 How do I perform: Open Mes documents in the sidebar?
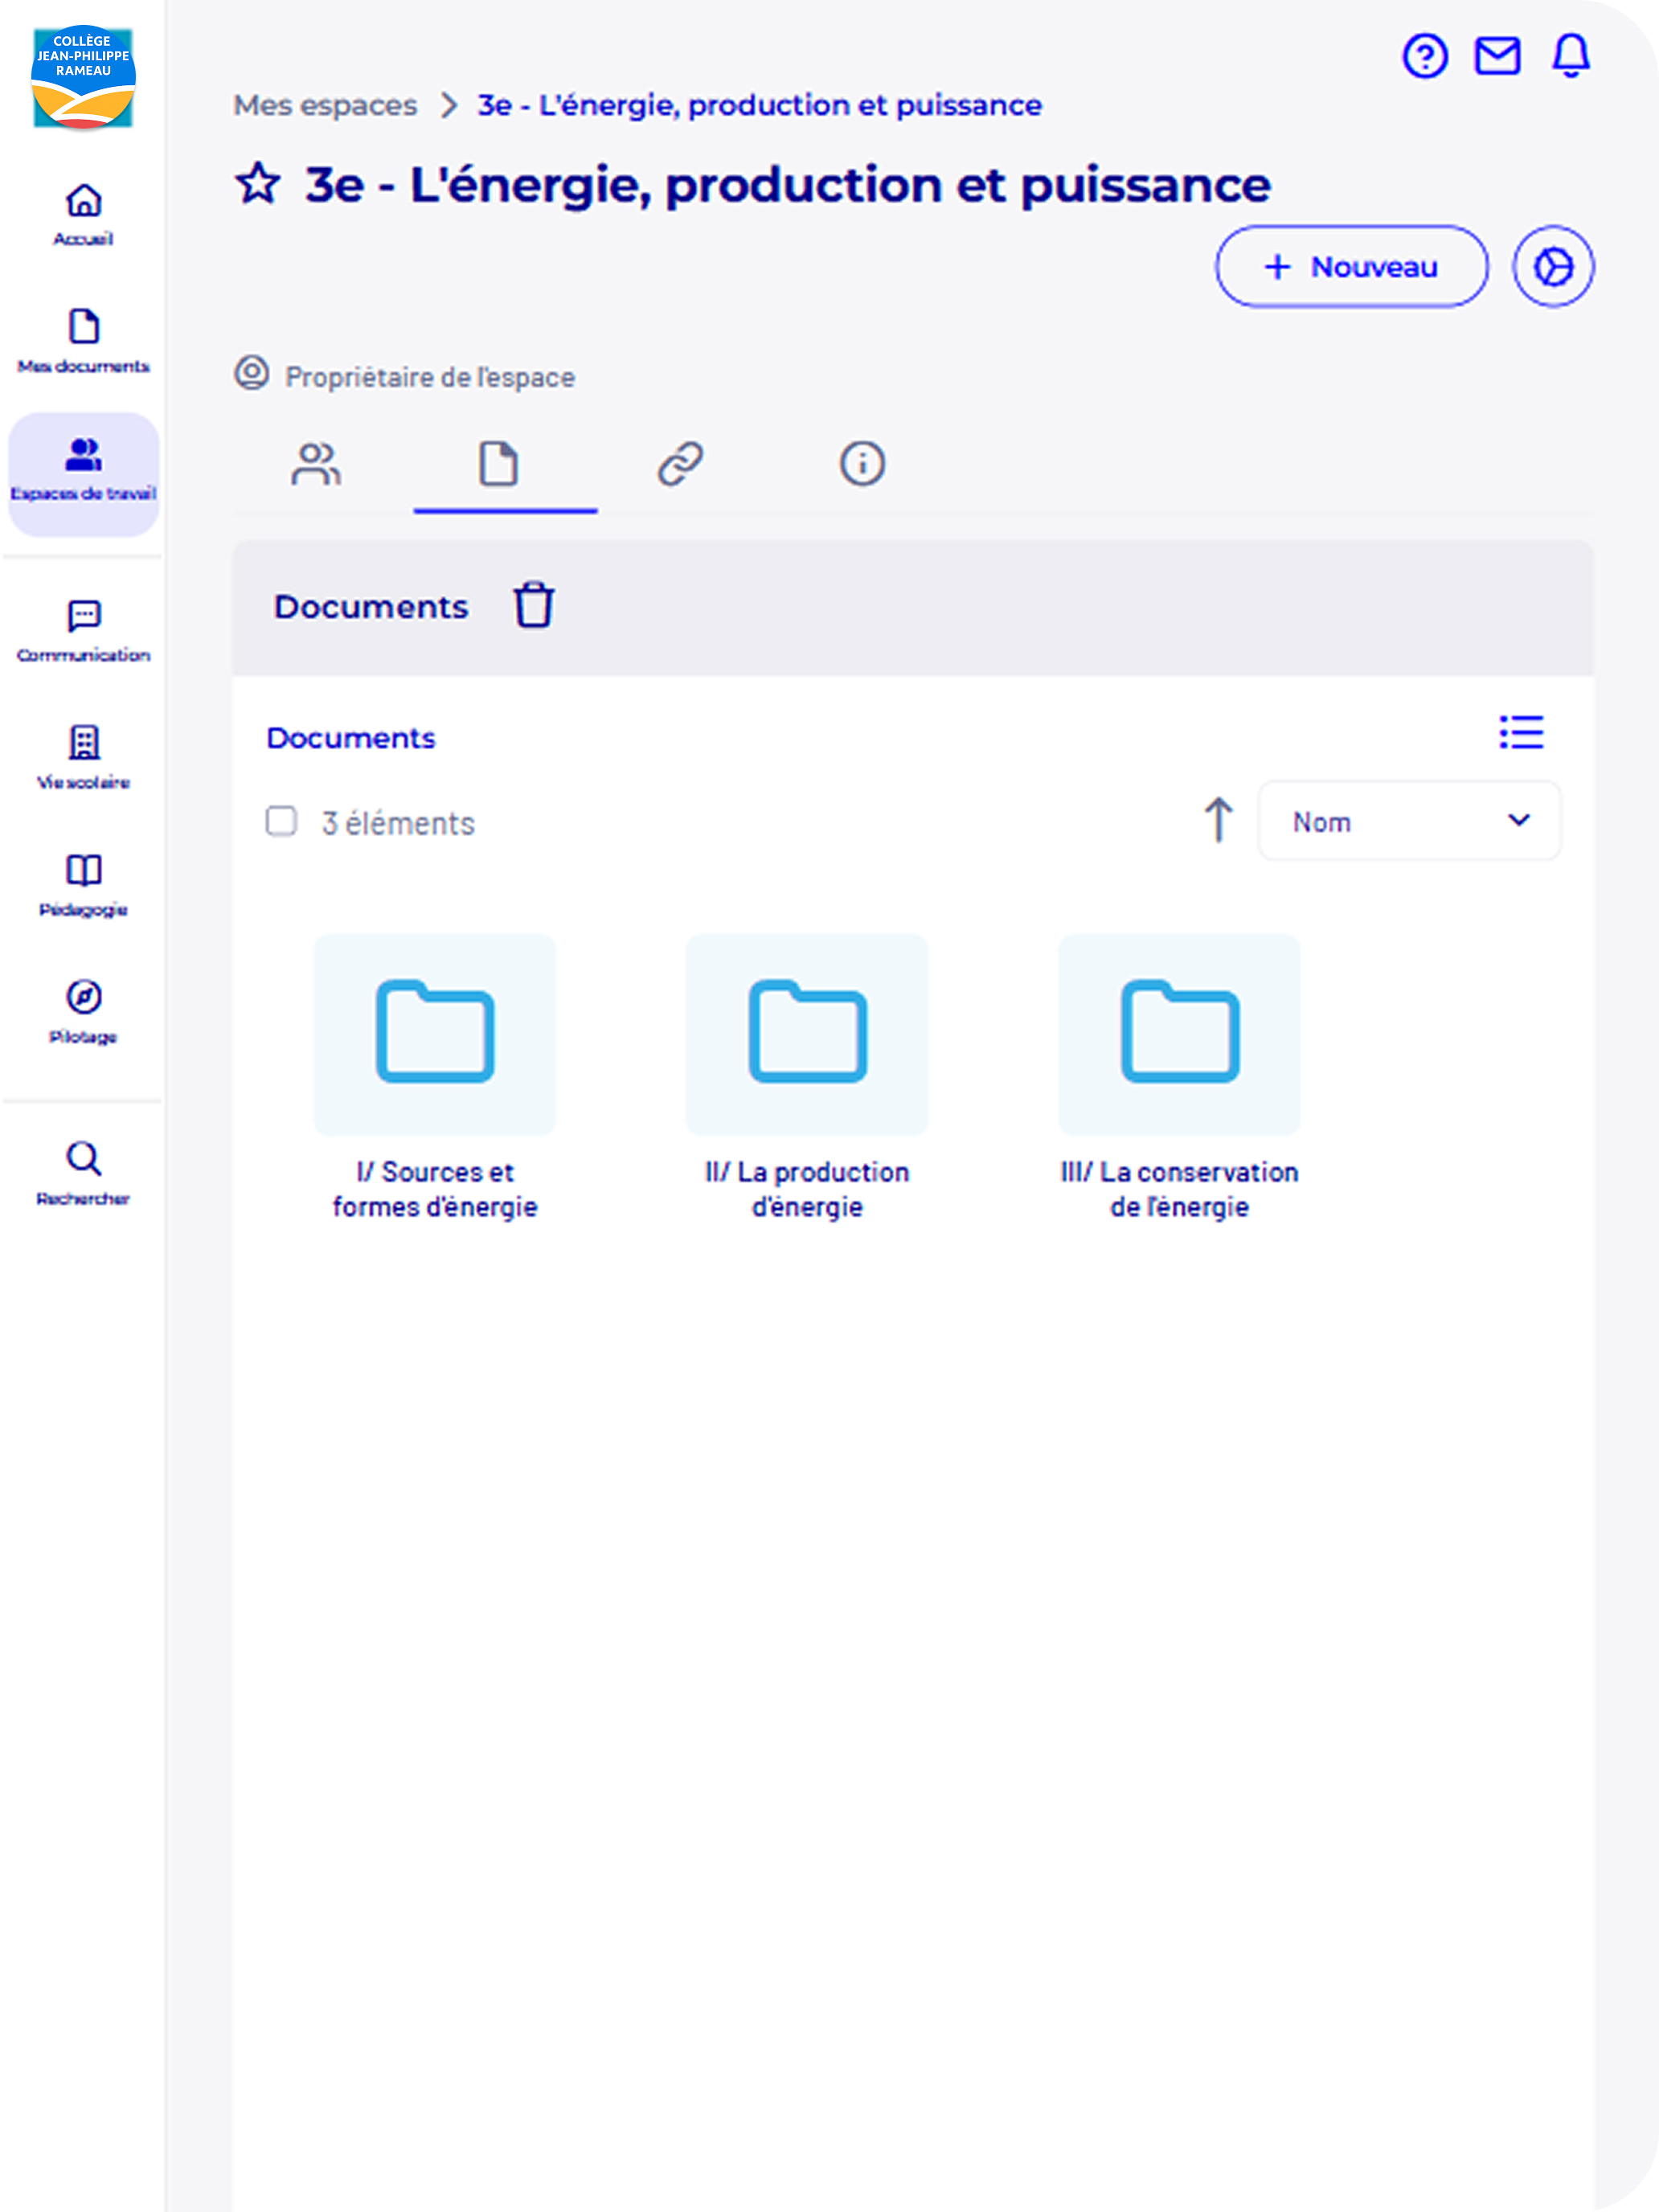tap(83, 341)
